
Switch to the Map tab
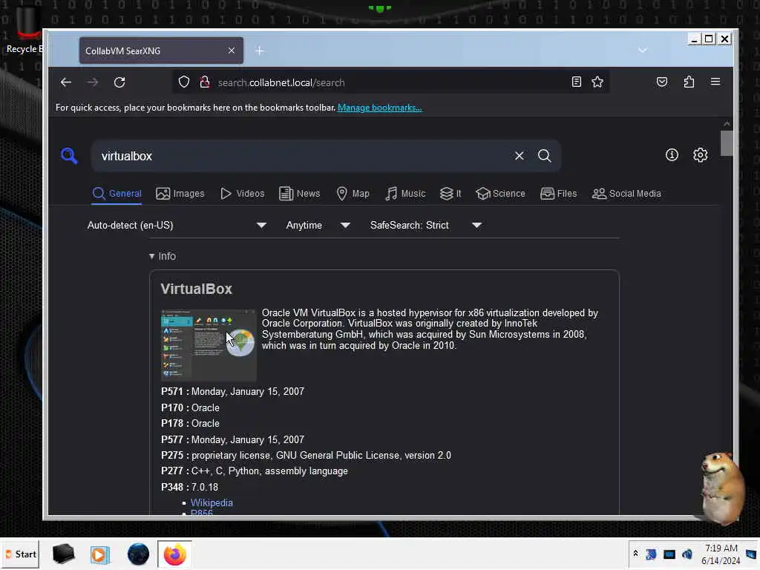click(353, 194)
